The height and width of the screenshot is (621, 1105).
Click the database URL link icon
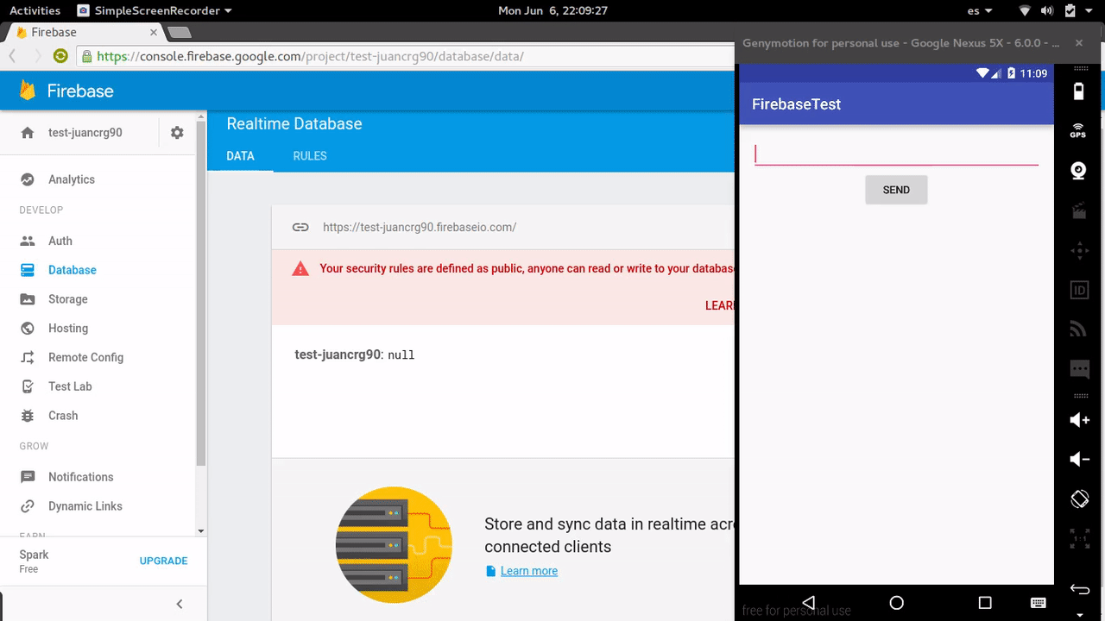300,228
